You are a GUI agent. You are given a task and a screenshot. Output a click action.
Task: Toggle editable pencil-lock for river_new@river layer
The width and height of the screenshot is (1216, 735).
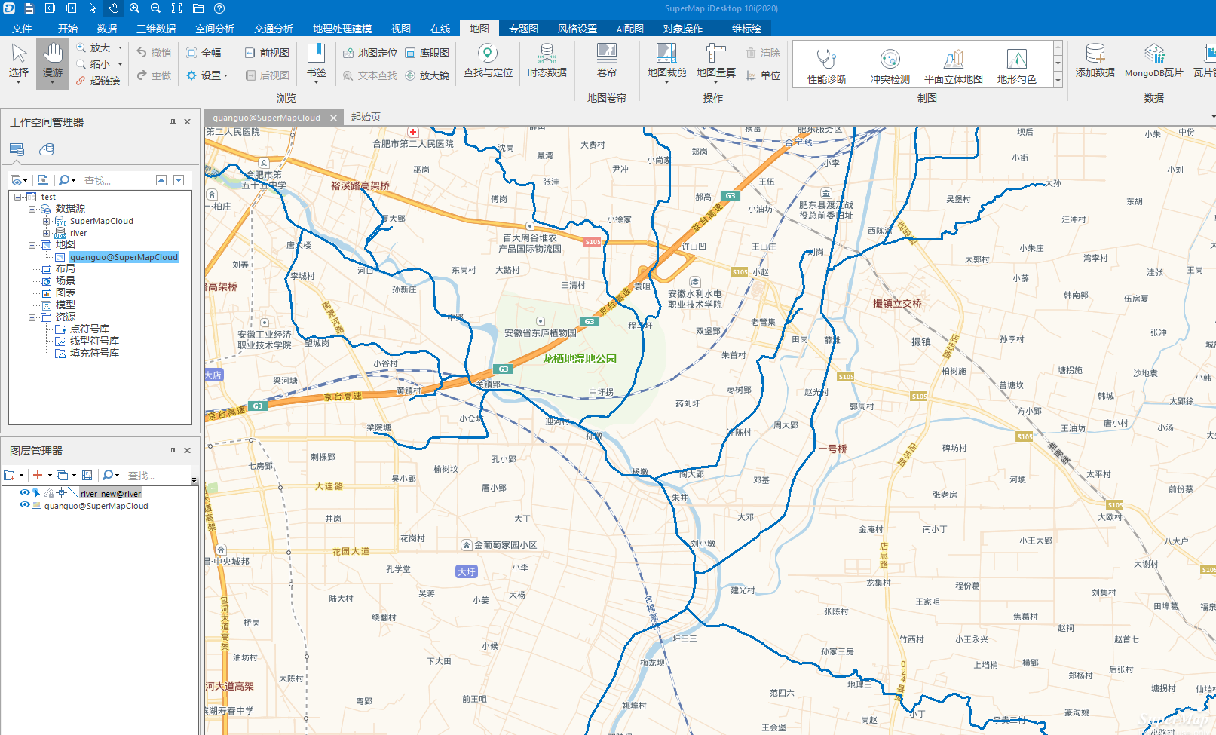pos(48,493)
